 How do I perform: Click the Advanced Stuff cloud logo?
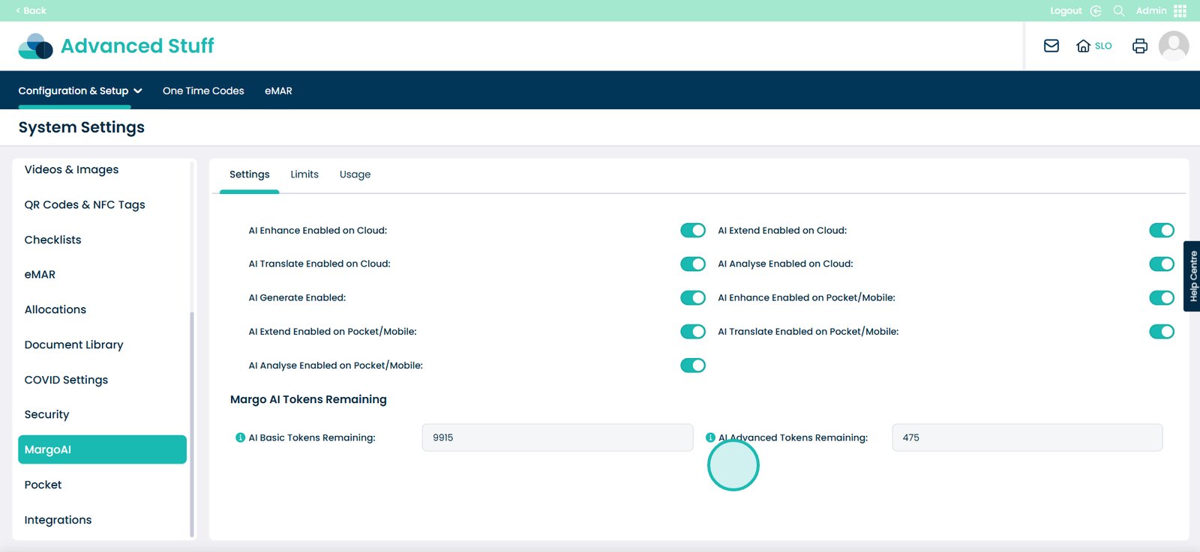pyautogui.click(x=35, y=46)
